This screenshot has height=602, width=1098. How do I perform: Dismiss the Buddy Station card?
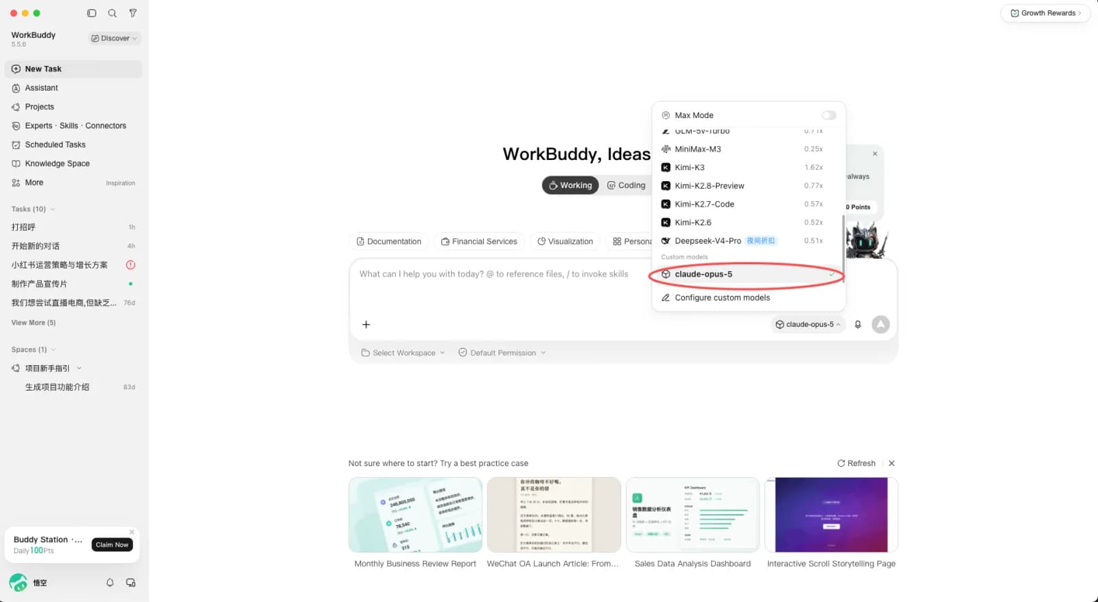coord(132,532)
